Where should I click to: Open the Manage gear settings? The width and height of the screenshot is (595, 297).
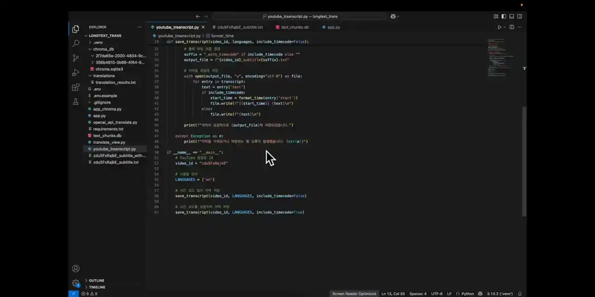pos(76,283)
